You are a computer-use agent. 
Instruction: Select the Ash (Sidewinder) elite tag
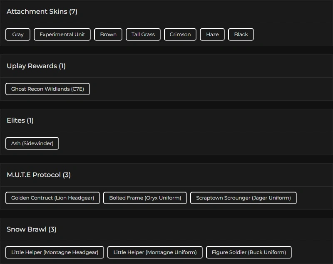[x=32, y=143]
